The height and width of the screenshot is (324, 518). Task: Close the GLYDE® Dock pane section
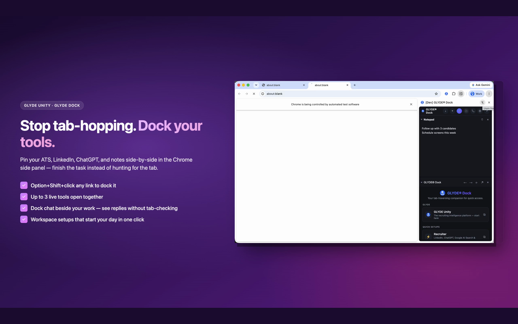coord(488,182)
